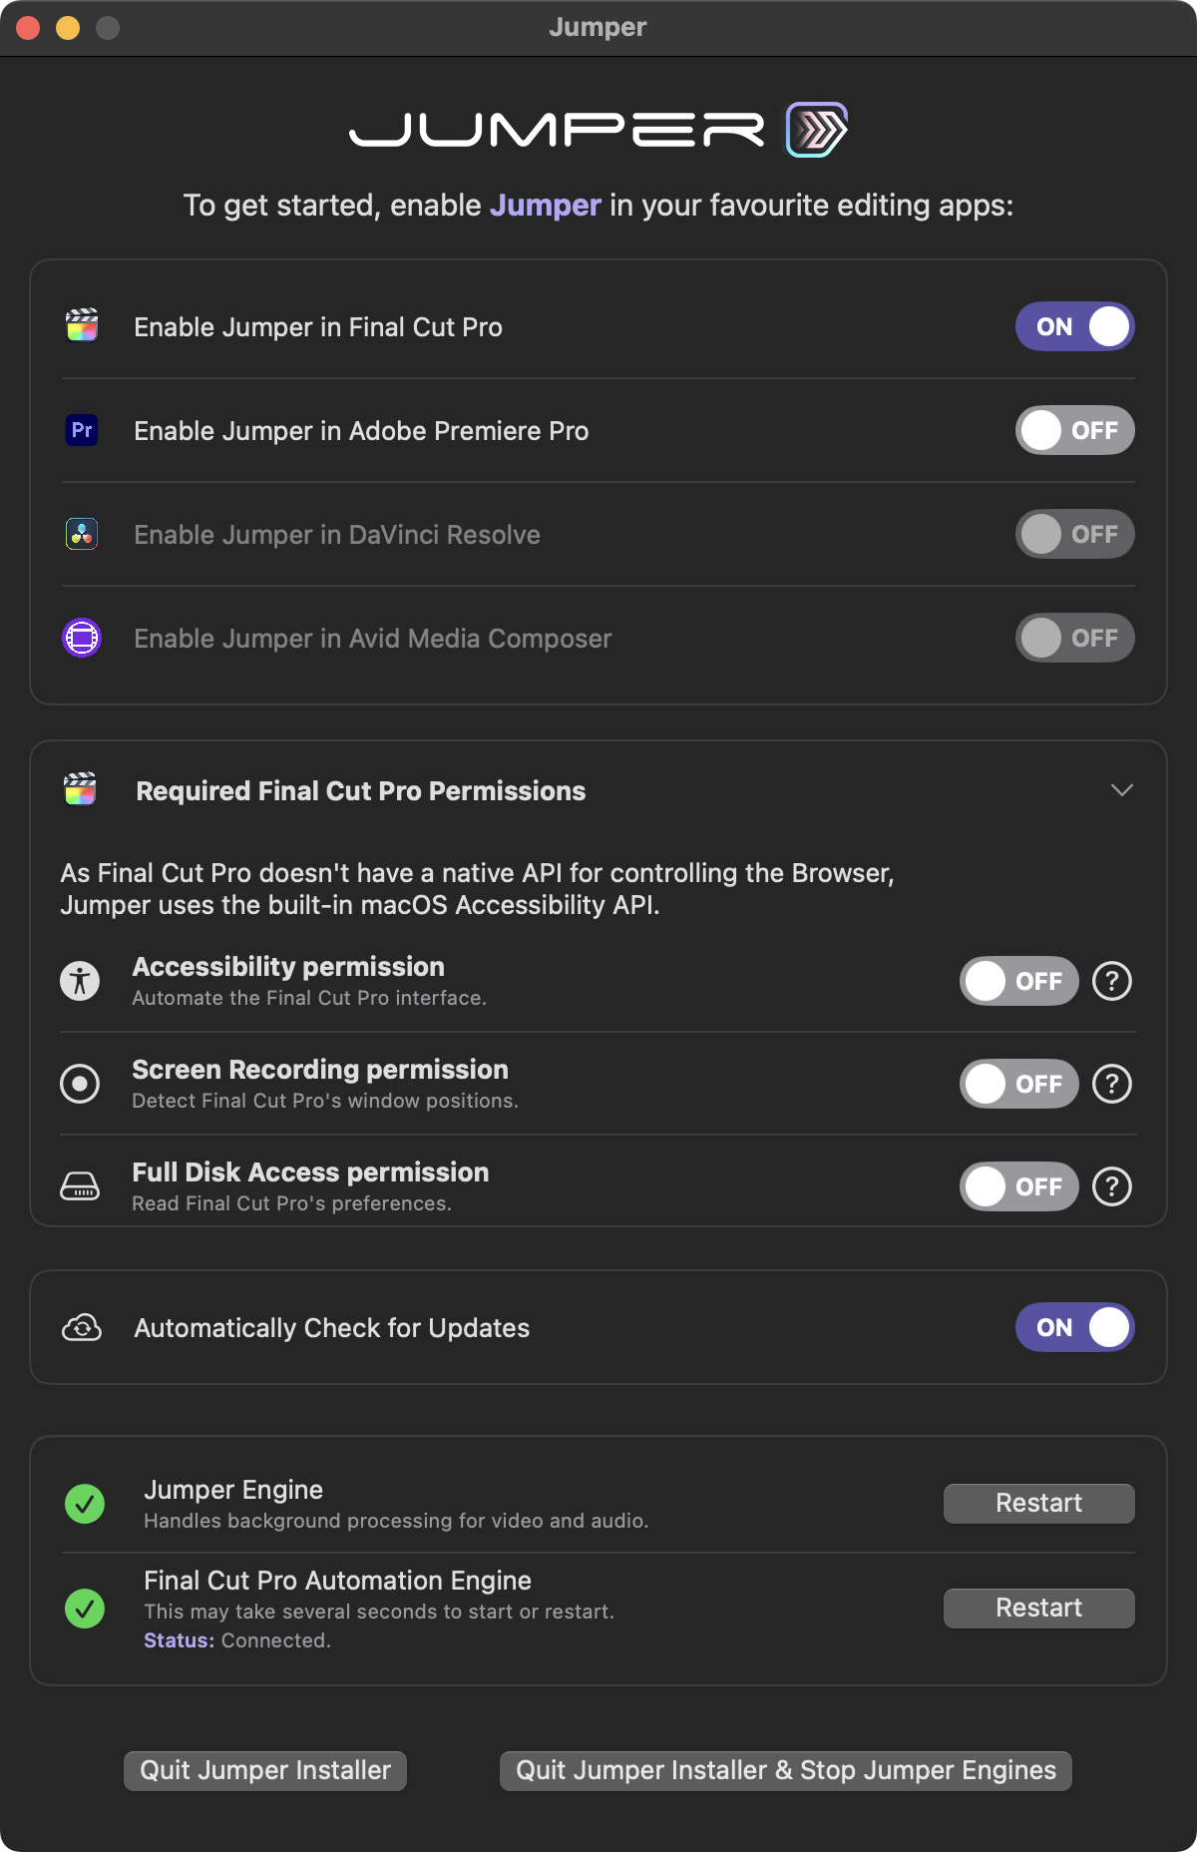Restart the Jumper Engine
The height and width of the screenshot is (1852, 1197).
pos(1038,1503)
